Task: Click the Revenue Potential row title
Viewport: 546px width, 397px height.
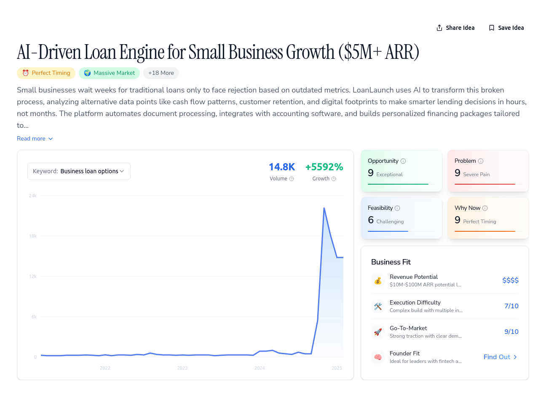Action: click(x=414, y=277)
